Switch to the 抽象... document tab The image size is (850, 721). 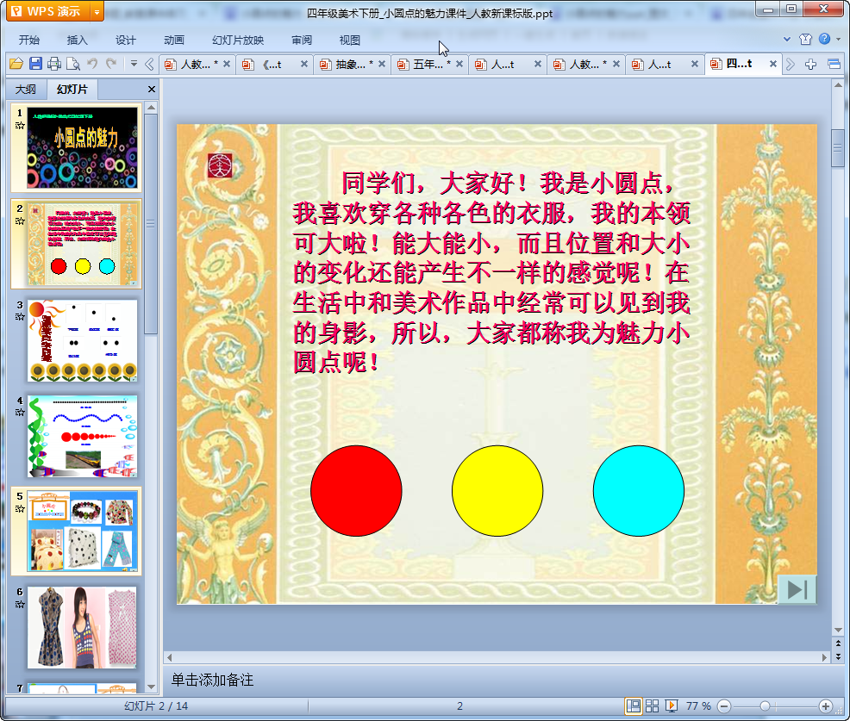point(353,65)
